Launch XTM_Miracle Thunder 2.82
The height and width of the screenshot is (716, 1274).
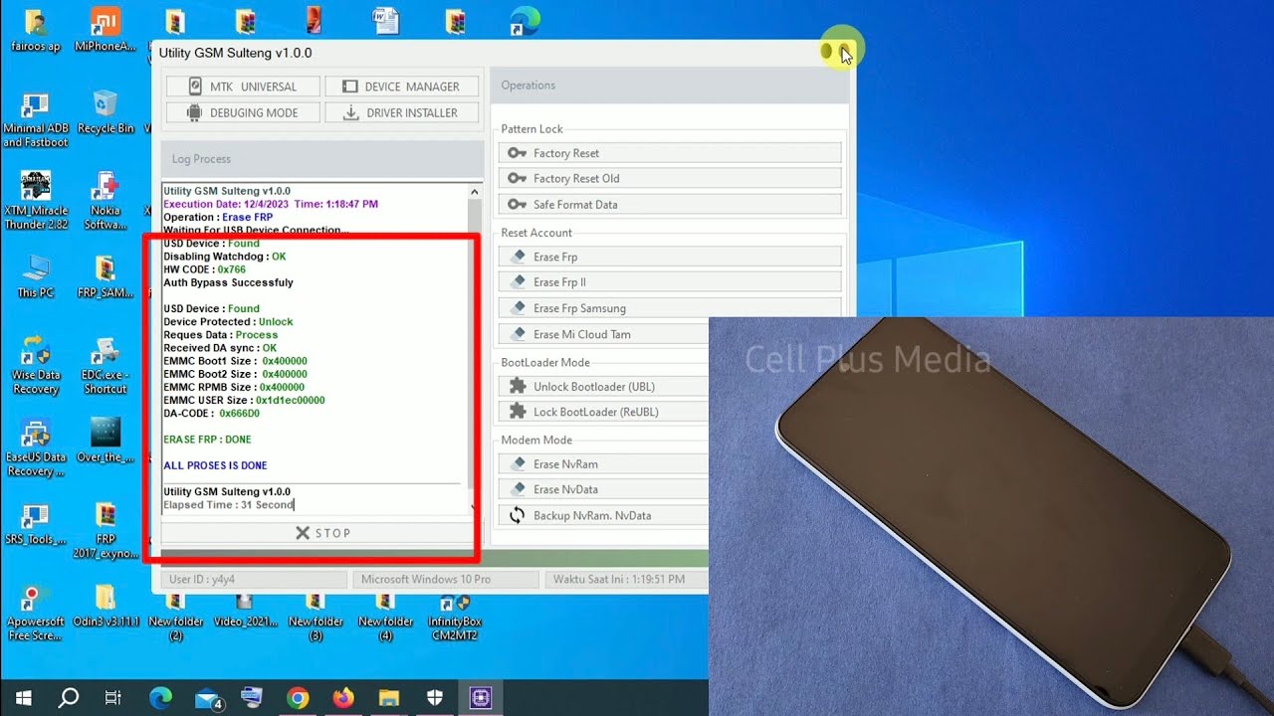pos(36,202)
